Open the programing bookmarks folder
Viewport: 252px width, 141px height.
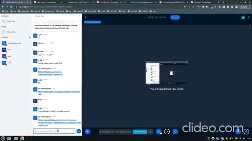tap(48, 11)
